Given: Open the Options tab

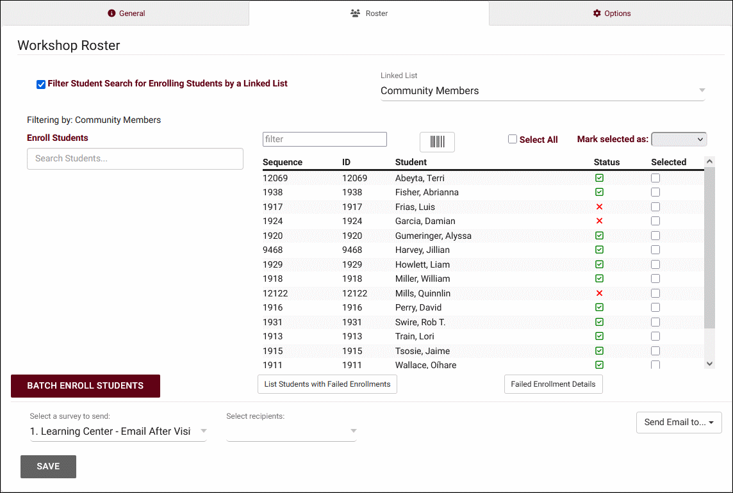Looking at the screenshot, I should (611, 13).
